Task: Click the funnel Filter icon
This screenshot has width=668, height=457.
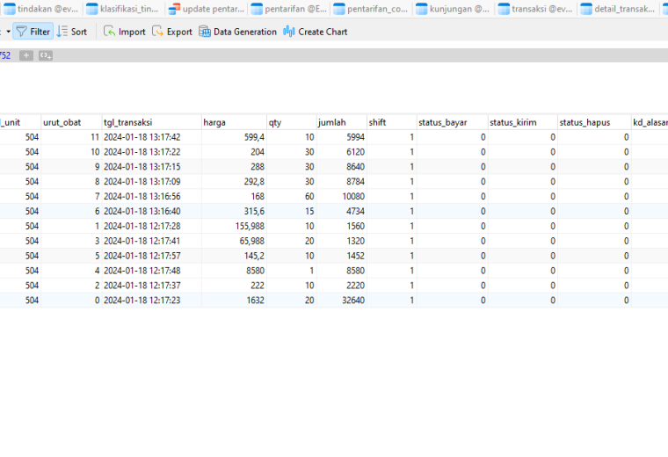Action: pyautogui.click(x=21, y=32)
